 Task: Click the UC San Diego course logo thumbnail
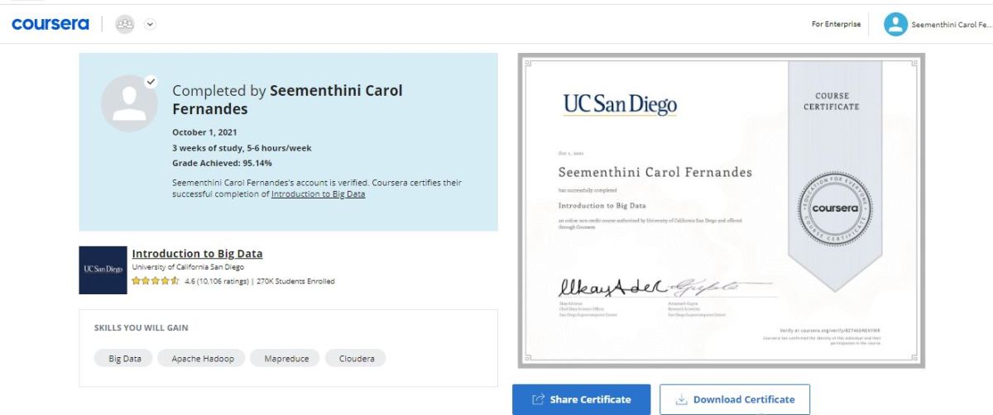tap(103, 270)
